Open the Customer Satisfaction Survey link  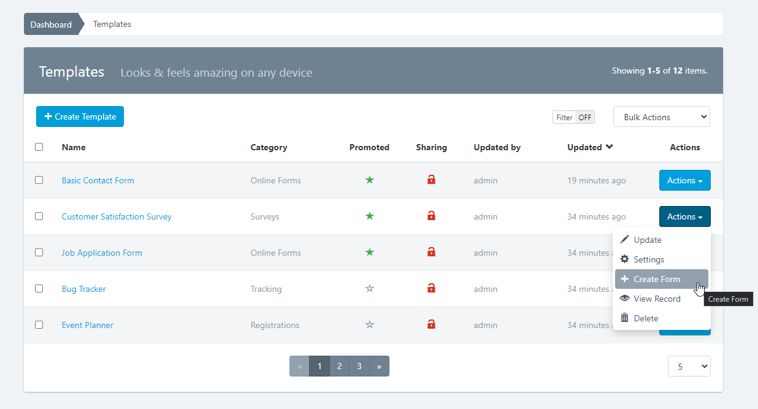[117, 216]
